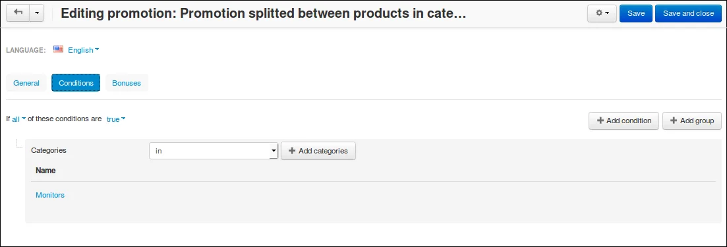This screenshot has height=247, width=727.
Task: Click the US flag language icon
Action: point(59,49)
